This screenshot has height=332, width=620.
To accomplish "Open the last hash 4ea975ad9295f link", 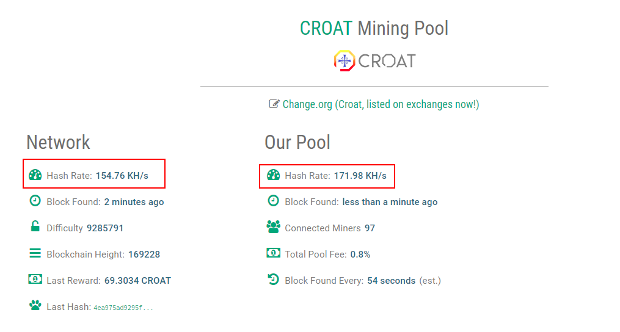I will 123,308.
